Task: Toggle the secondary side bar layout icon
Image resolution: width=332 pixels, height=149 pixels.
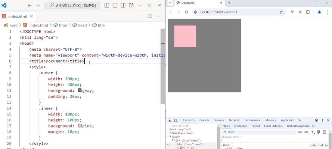Action: coord(123,5)
